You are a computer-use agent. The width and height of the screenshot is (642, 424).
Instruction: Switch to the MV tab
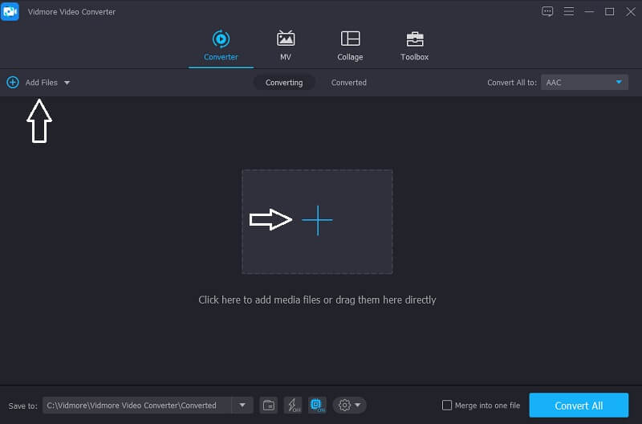click(286, 45)
